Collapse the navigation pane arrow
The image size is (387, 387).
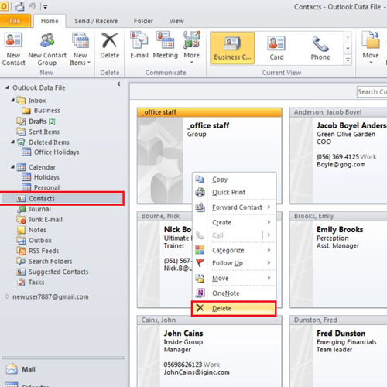118,84
